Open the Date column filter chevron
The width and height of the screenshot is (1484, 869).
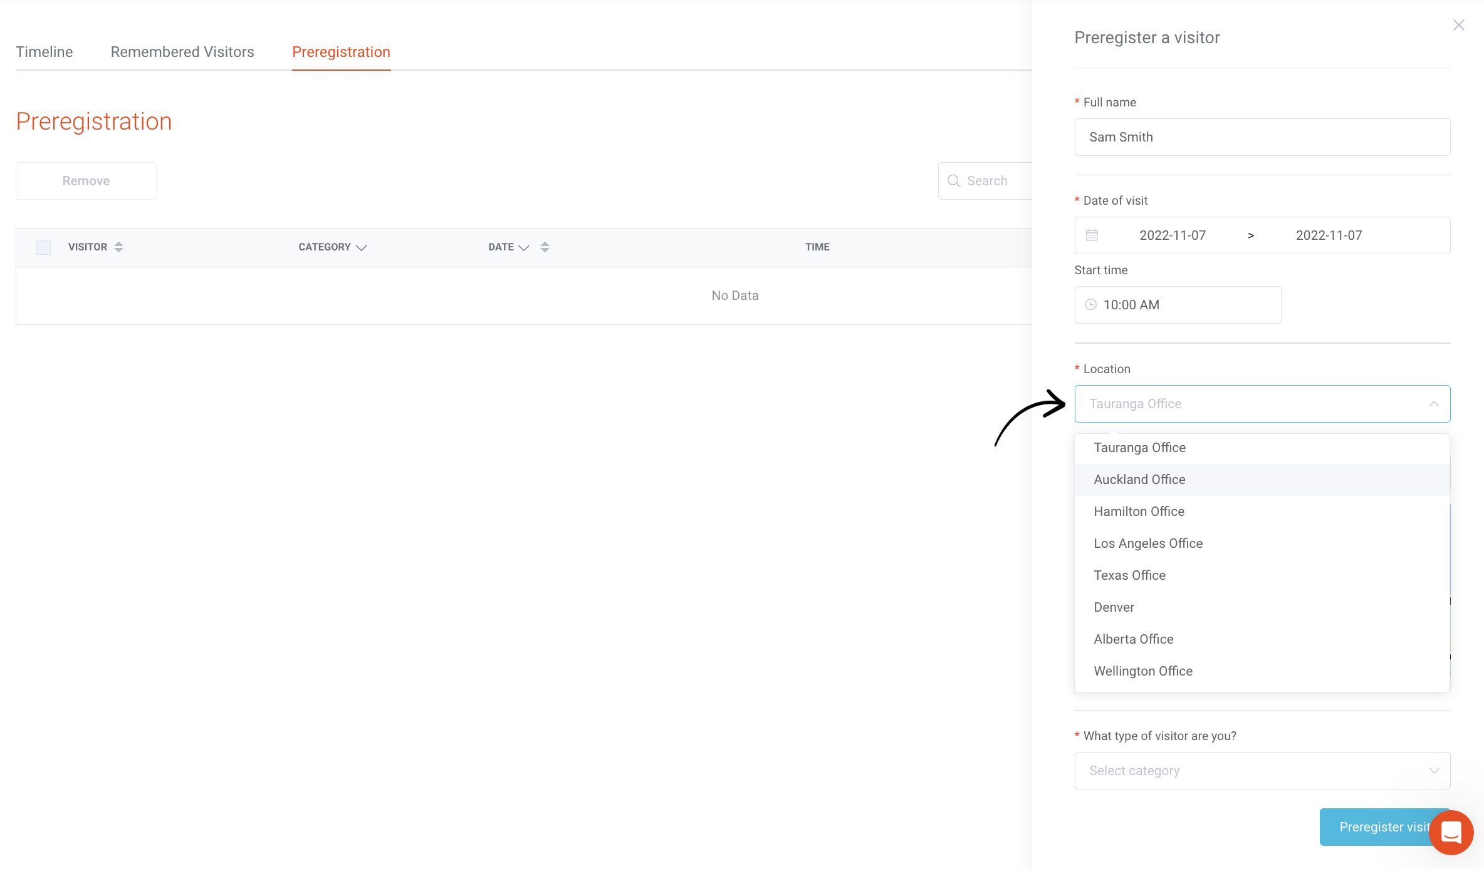pyautogui.click(x=524, y=248)
